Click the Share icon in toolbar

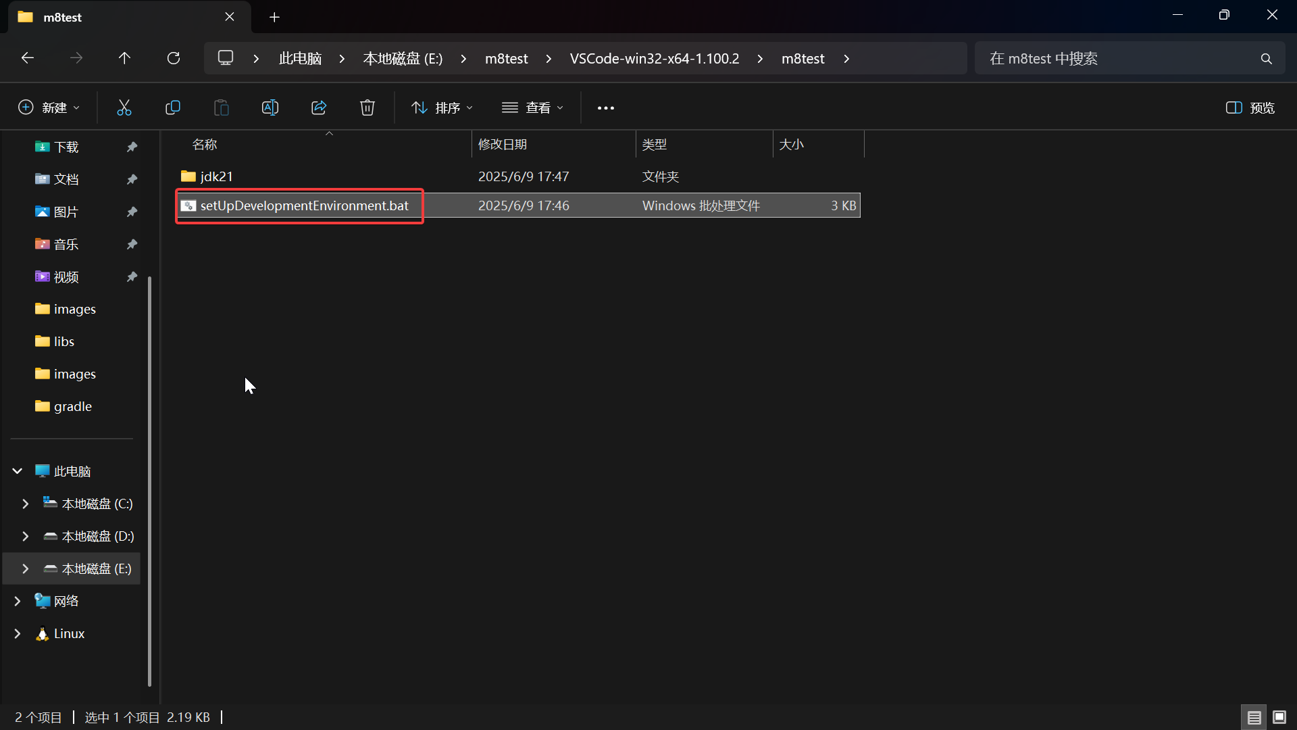pos(319,108)
